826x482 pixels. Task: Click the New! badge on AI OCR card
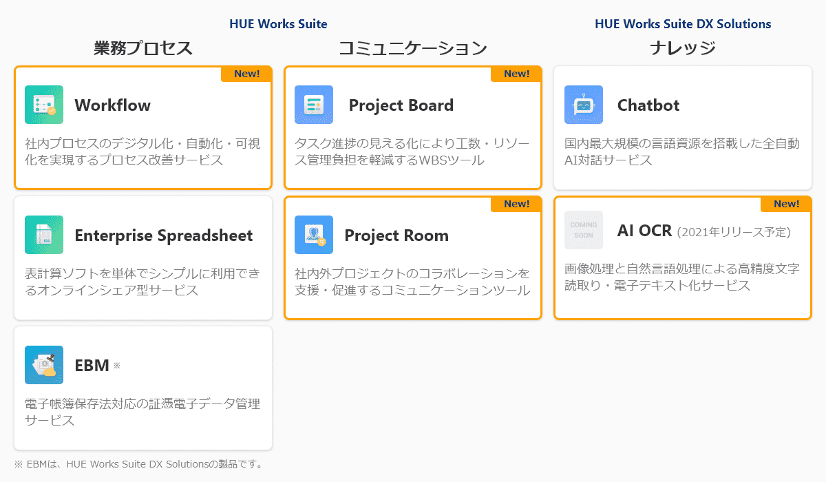[x=785, y=204]
